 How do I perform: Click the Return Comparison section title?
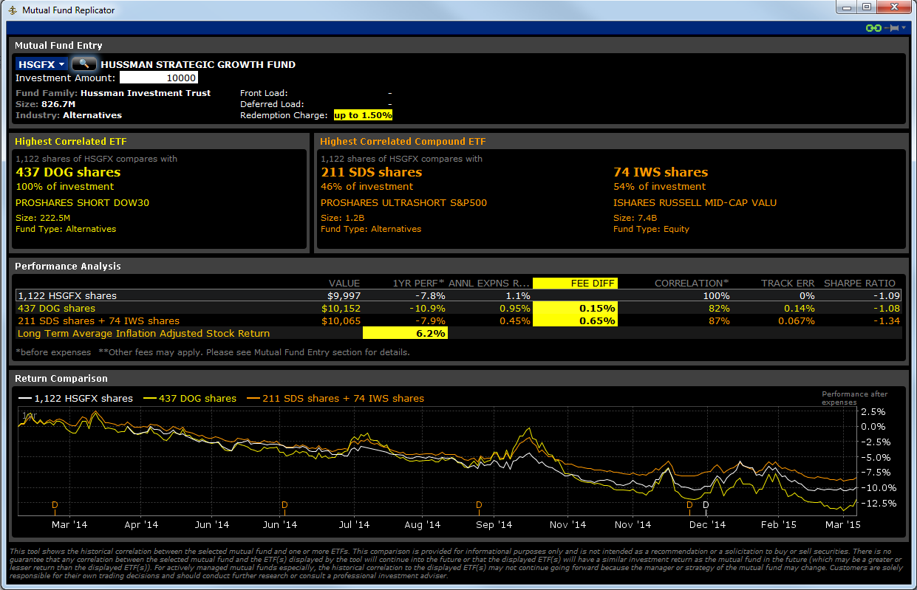[61, 378]
